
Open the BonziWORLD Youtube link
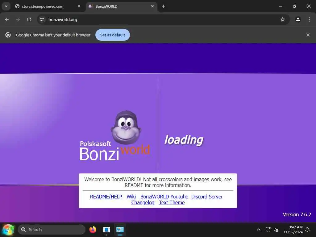pyautogui.click(x=164, y=197)
